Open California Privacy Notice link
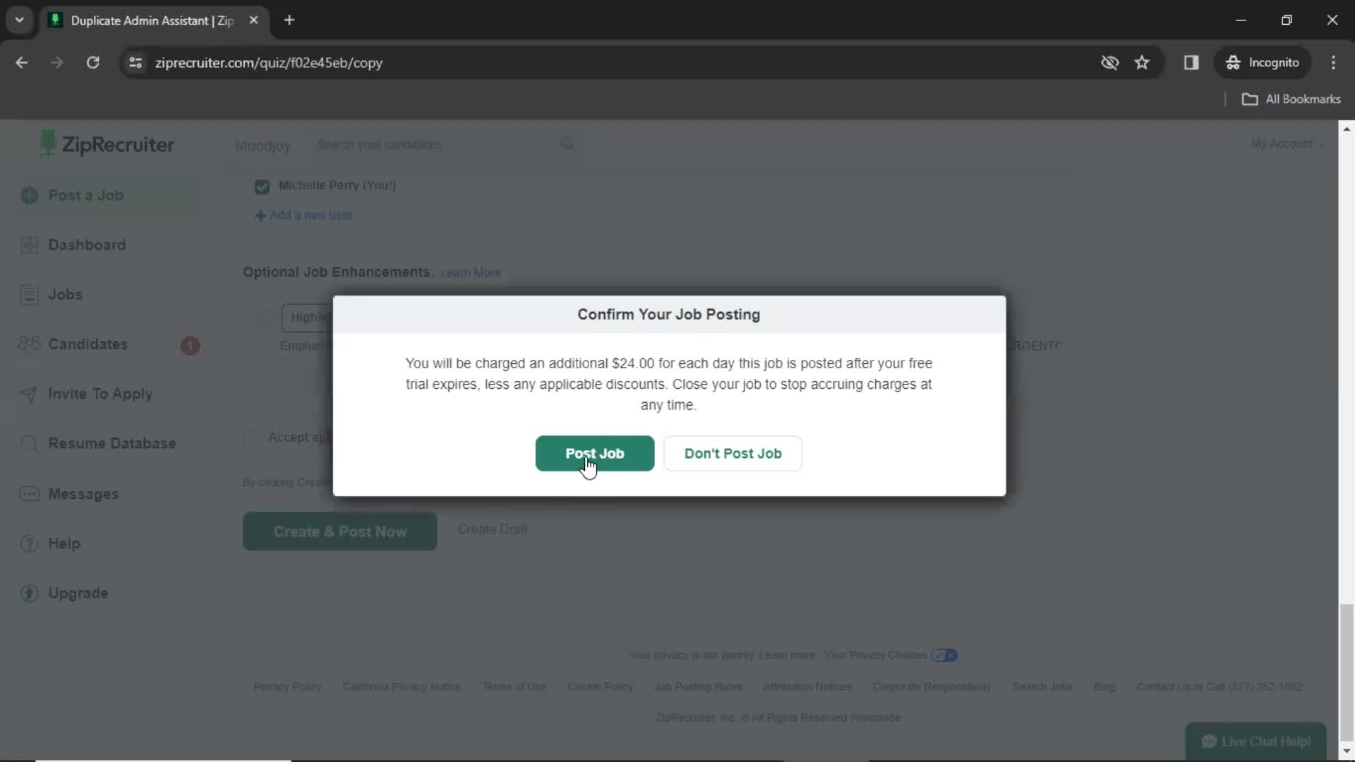 tap(402, 687)
